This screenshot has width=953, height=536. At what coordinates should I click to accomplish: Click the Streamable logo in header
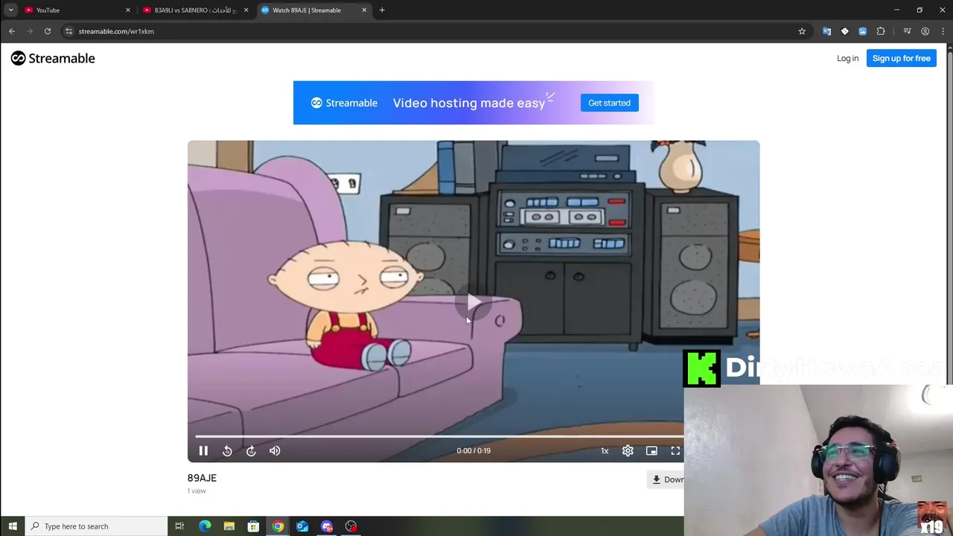(53, 58)
